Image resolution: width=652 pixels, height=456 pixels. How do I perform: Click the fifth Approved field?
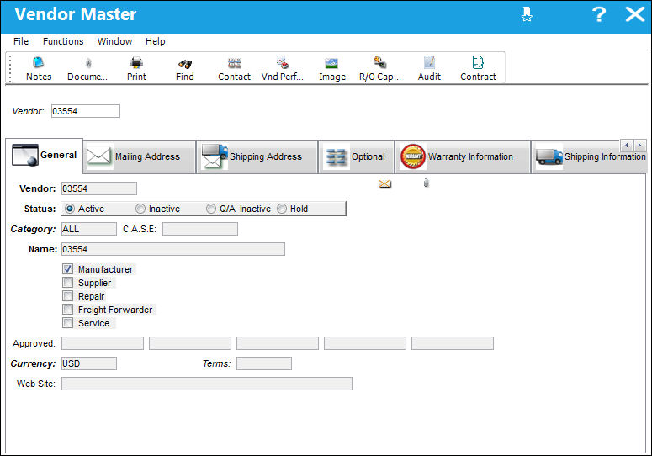[x=453, y=343]
